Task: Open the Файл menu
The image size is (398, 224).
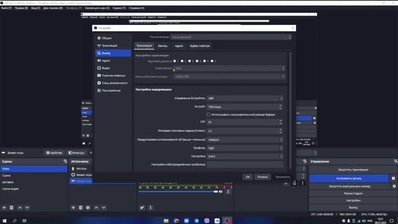Action: pyautogui.click(x=6, y=8)
